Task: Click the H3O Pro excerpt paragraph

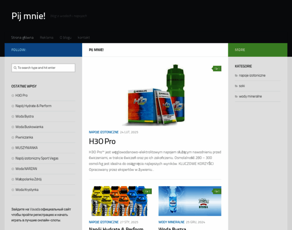Action: [x=155, y=161]
